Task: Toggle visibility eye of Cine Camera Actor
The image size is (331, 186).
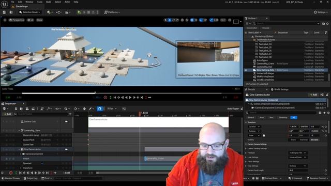Action: 246,70
